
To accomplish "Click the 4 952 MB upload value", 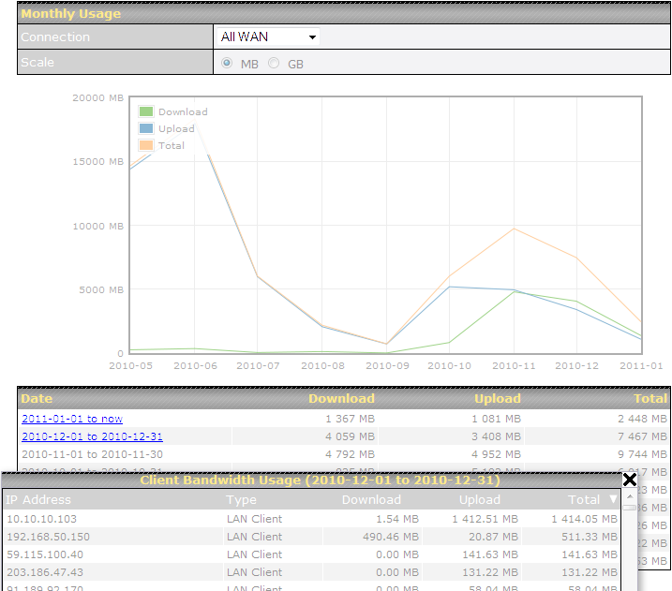I will point(497,454).
